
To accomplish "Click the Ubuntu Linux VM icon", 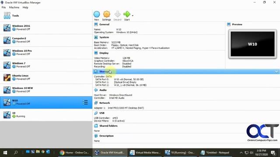I will tap(7, 78).
